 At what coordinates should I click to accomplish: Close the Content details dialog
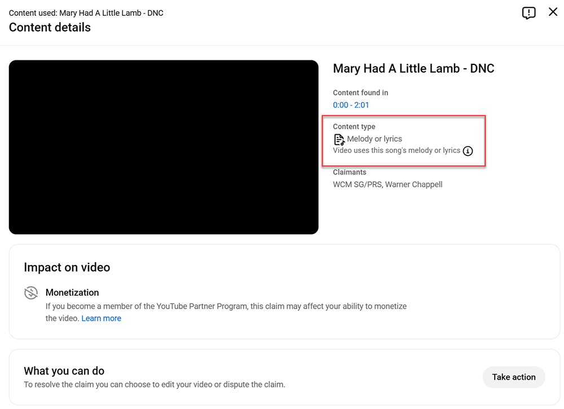pos(553,12)
